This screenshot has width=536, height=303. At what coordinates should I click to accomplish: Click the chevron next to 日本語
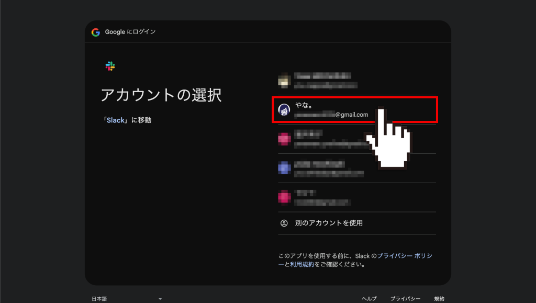click(x=160, y=298)
